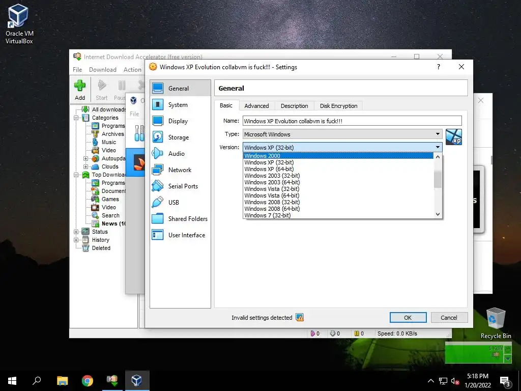The height and width of the screenshot is (391, 521).
Task: Expand the Status tree node in IDA
Action: tap(76, 232)
